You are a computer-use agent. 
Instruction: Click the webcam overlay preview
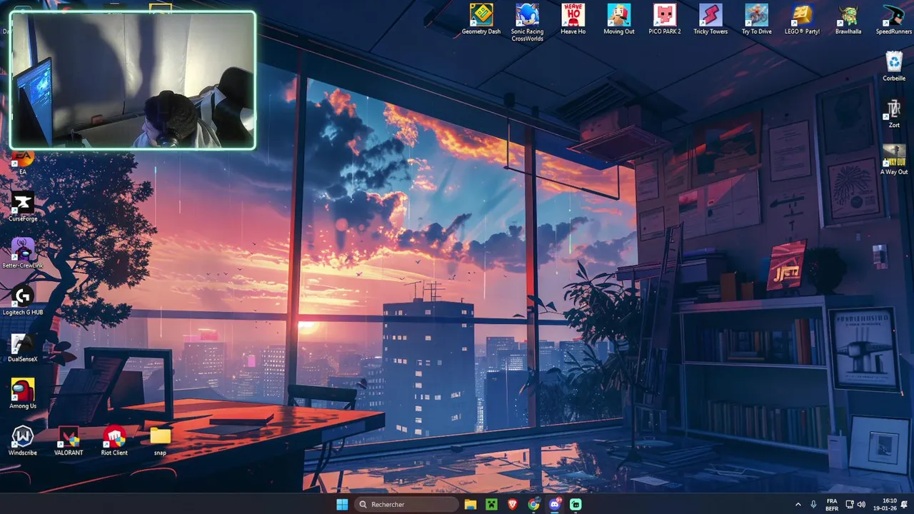click(x=133, y=80)
